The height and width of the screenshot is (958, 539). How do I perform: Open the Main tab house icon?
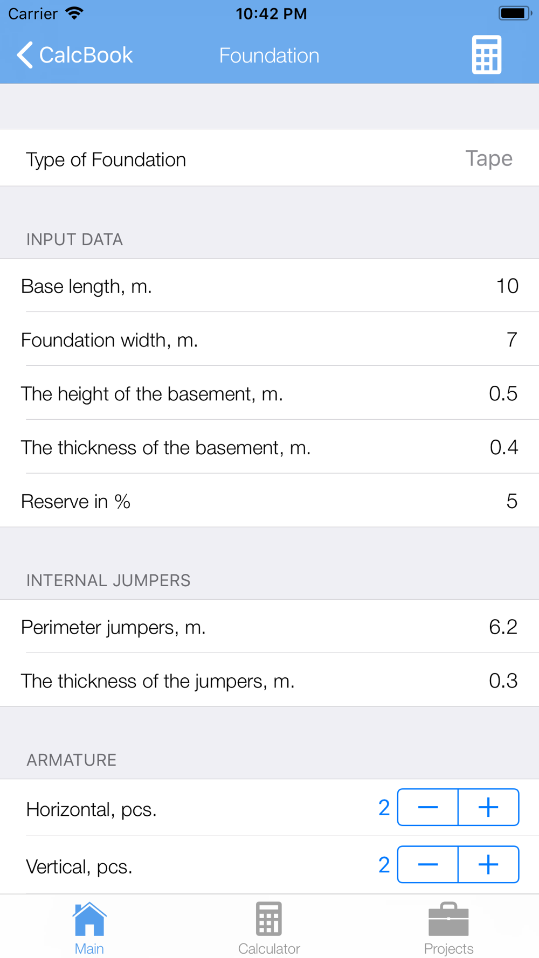(89, 919)
